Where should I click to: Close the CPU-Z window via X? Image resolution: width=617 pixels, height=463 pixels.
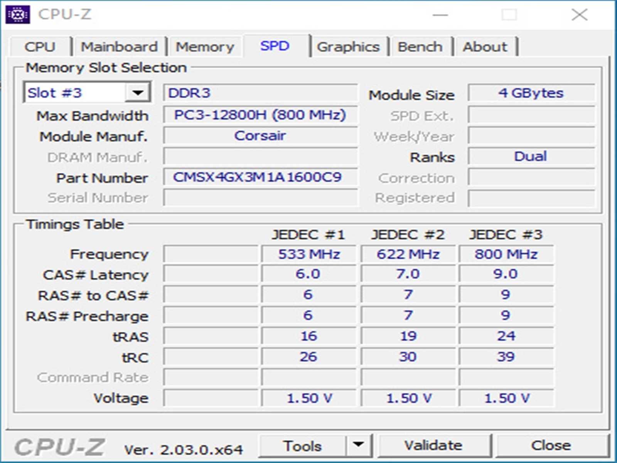point(579,15)
